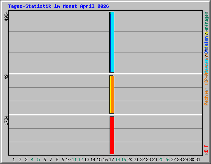Click day label 24 on the x-axis
This screenshot has height=164, width=211.
(x=155, y=159)
